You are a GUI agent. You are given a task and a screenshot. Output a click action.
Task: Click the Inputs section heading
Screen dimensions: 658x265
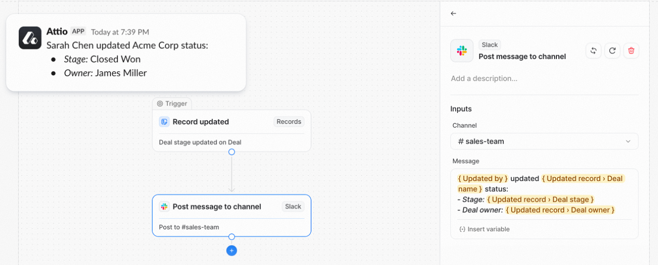tap(461, 109)
